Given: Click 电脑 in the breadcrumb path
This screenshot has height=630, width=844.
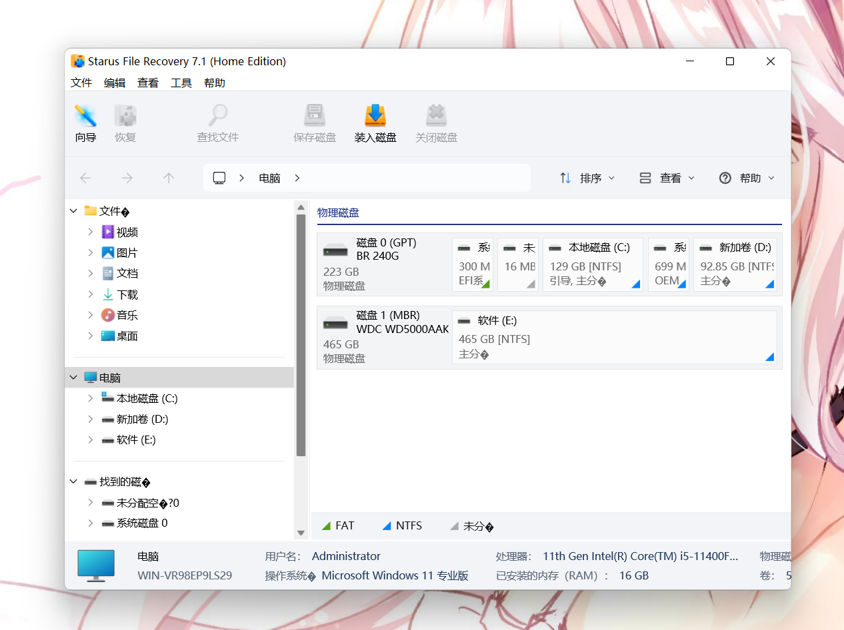Looking at the screenshot, I should 269,178.
